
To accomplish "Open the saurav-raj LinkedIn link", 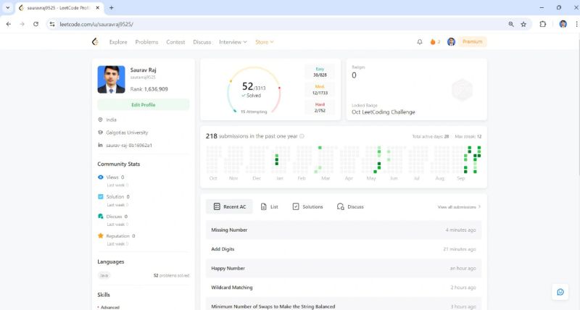I will pos(129,145).
